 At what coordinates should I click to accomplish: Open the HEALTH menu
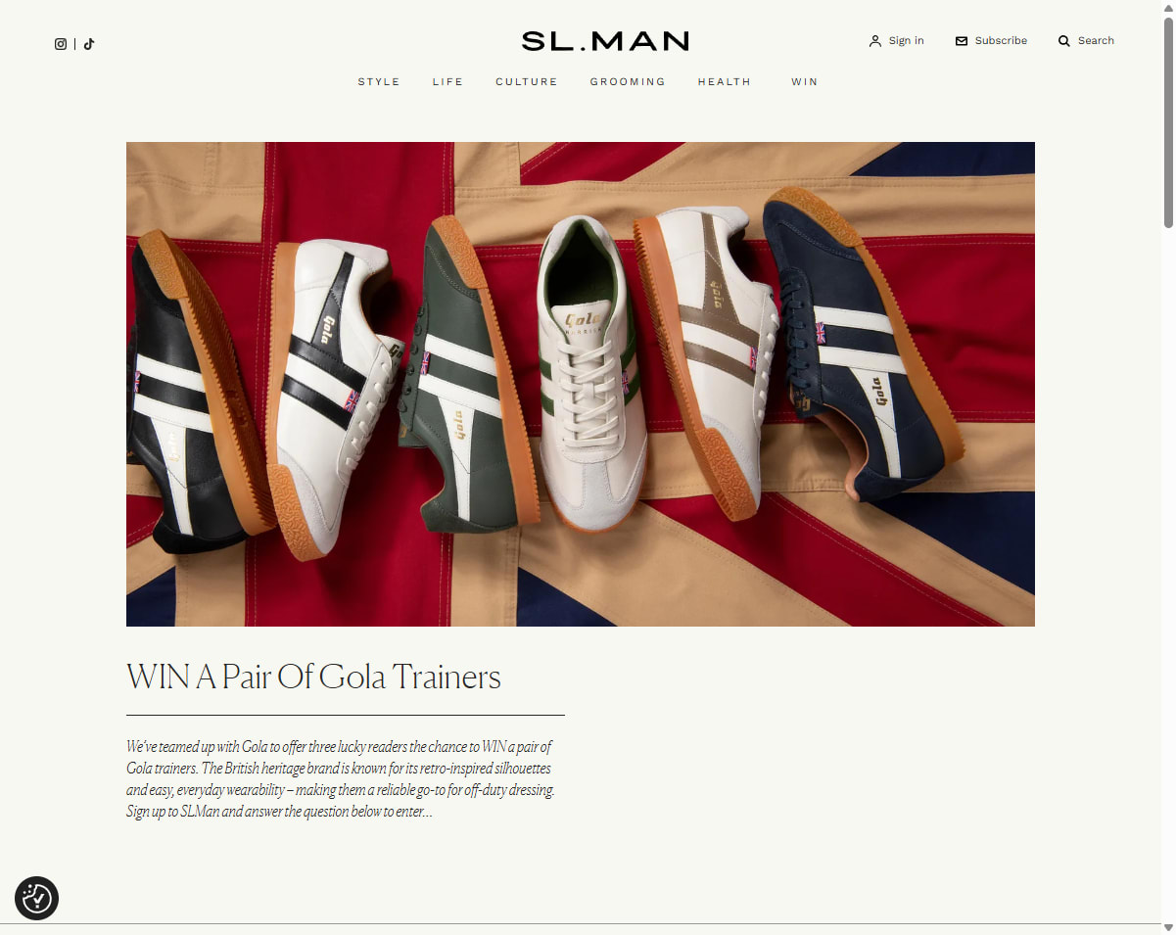[725, 82]
